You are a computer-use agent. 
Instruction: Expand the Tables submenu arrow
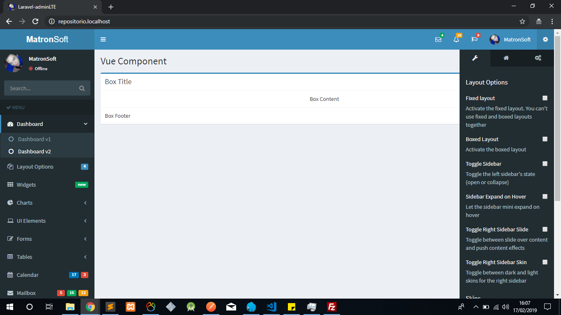85,257
